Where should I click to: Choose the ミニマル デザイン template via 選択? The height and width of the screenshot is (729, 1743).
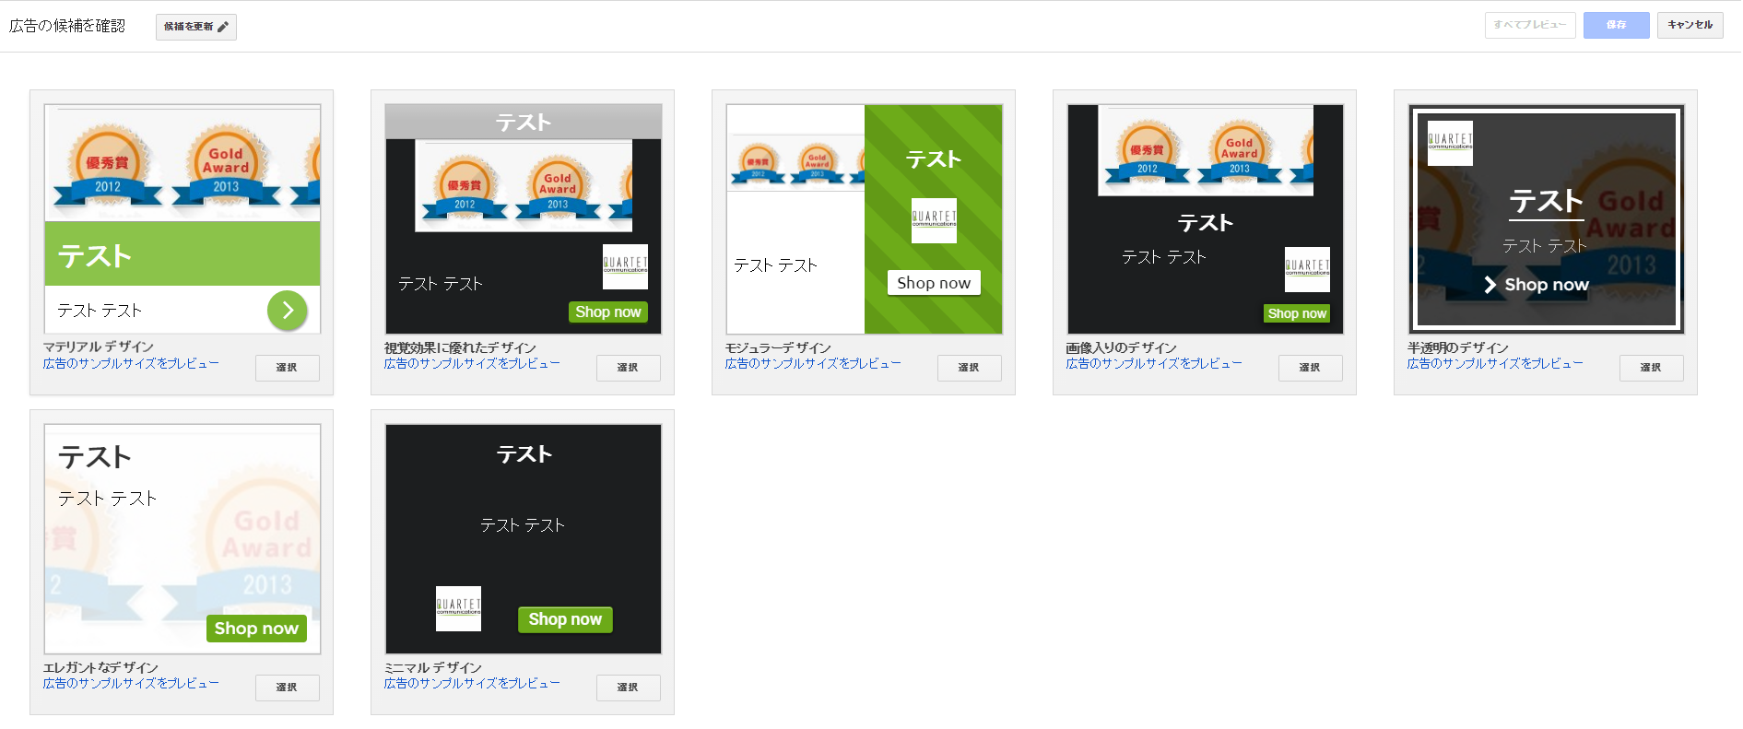pyautogui.click(x=628, y=688)
